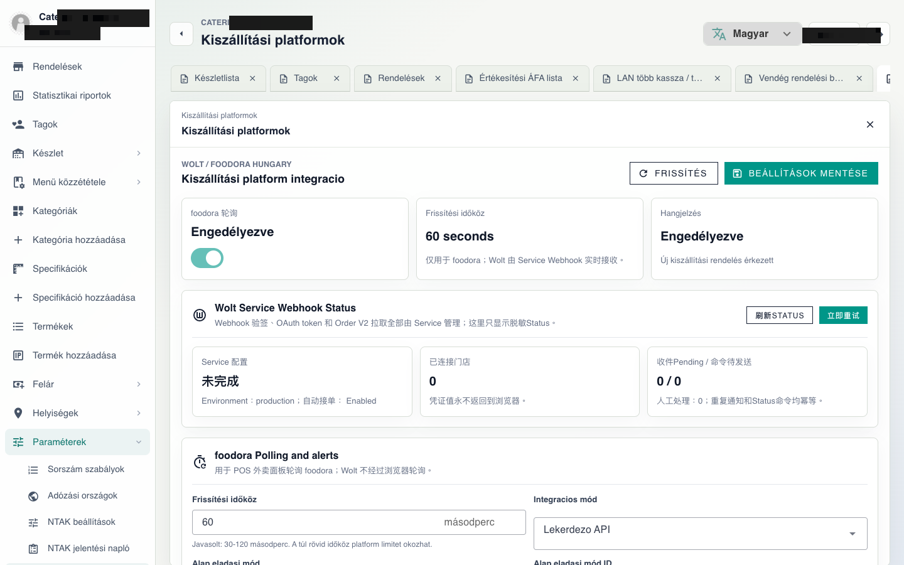
Task: Click the Kategóriák sidebar icon
Action: click(x=18, y=211)
